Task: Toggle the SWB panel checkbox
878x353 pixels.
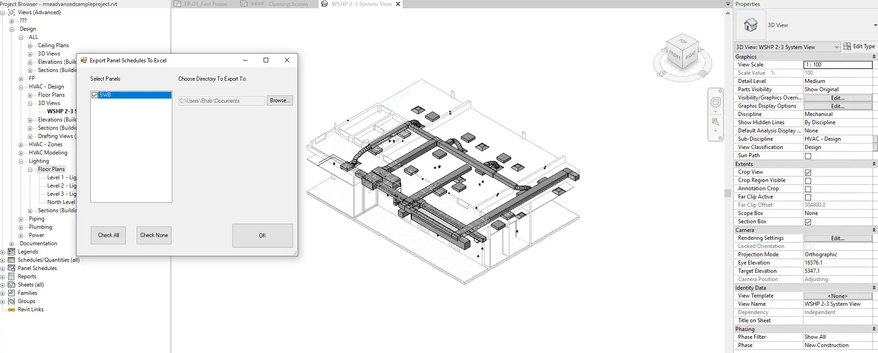Action: 95,95
